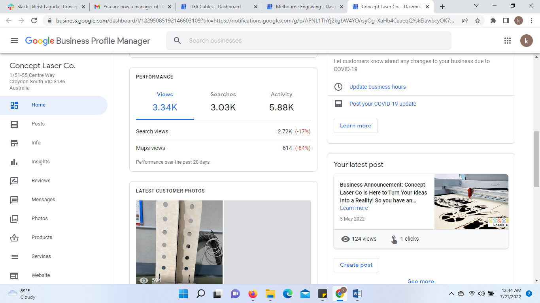Image resolution: width=540 pixels, height=303 pixels.
Task: Click the Concept Laser Co. business name
Action: coord(42,65)
